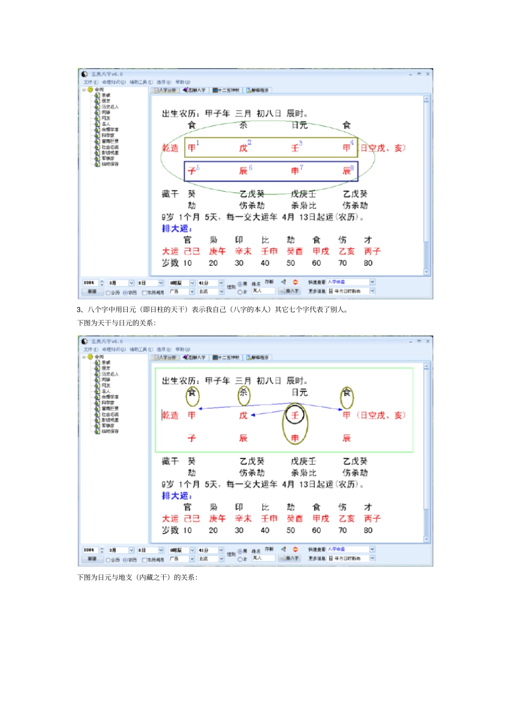Click the red stop icon in upper window bottom bar
The height and width of the screenshot is (722, 510).
[x=295, y=282]
